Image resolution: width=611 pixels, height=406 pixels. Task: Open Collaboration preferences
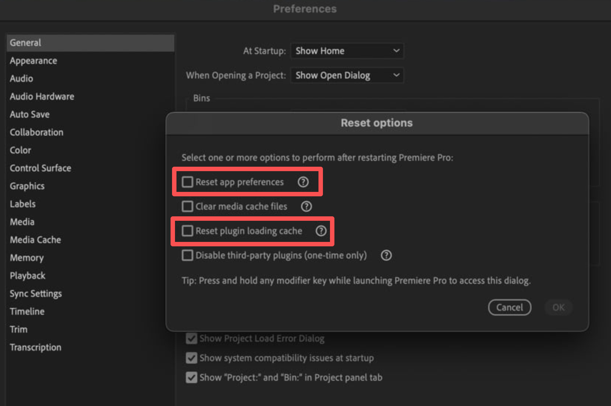(36, 132)
